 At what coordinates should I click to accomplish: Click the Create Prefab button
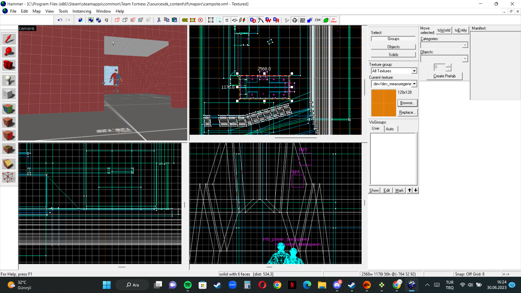point(444,76)
